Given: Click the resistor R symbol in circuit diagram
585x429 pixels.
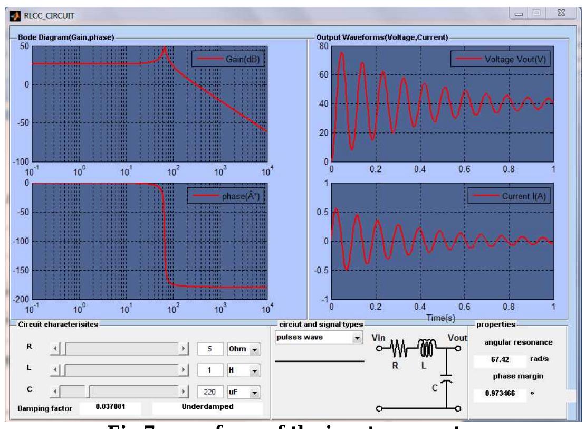Looking at the screenshot, I should pyautogui.click(x=398, y=348).
